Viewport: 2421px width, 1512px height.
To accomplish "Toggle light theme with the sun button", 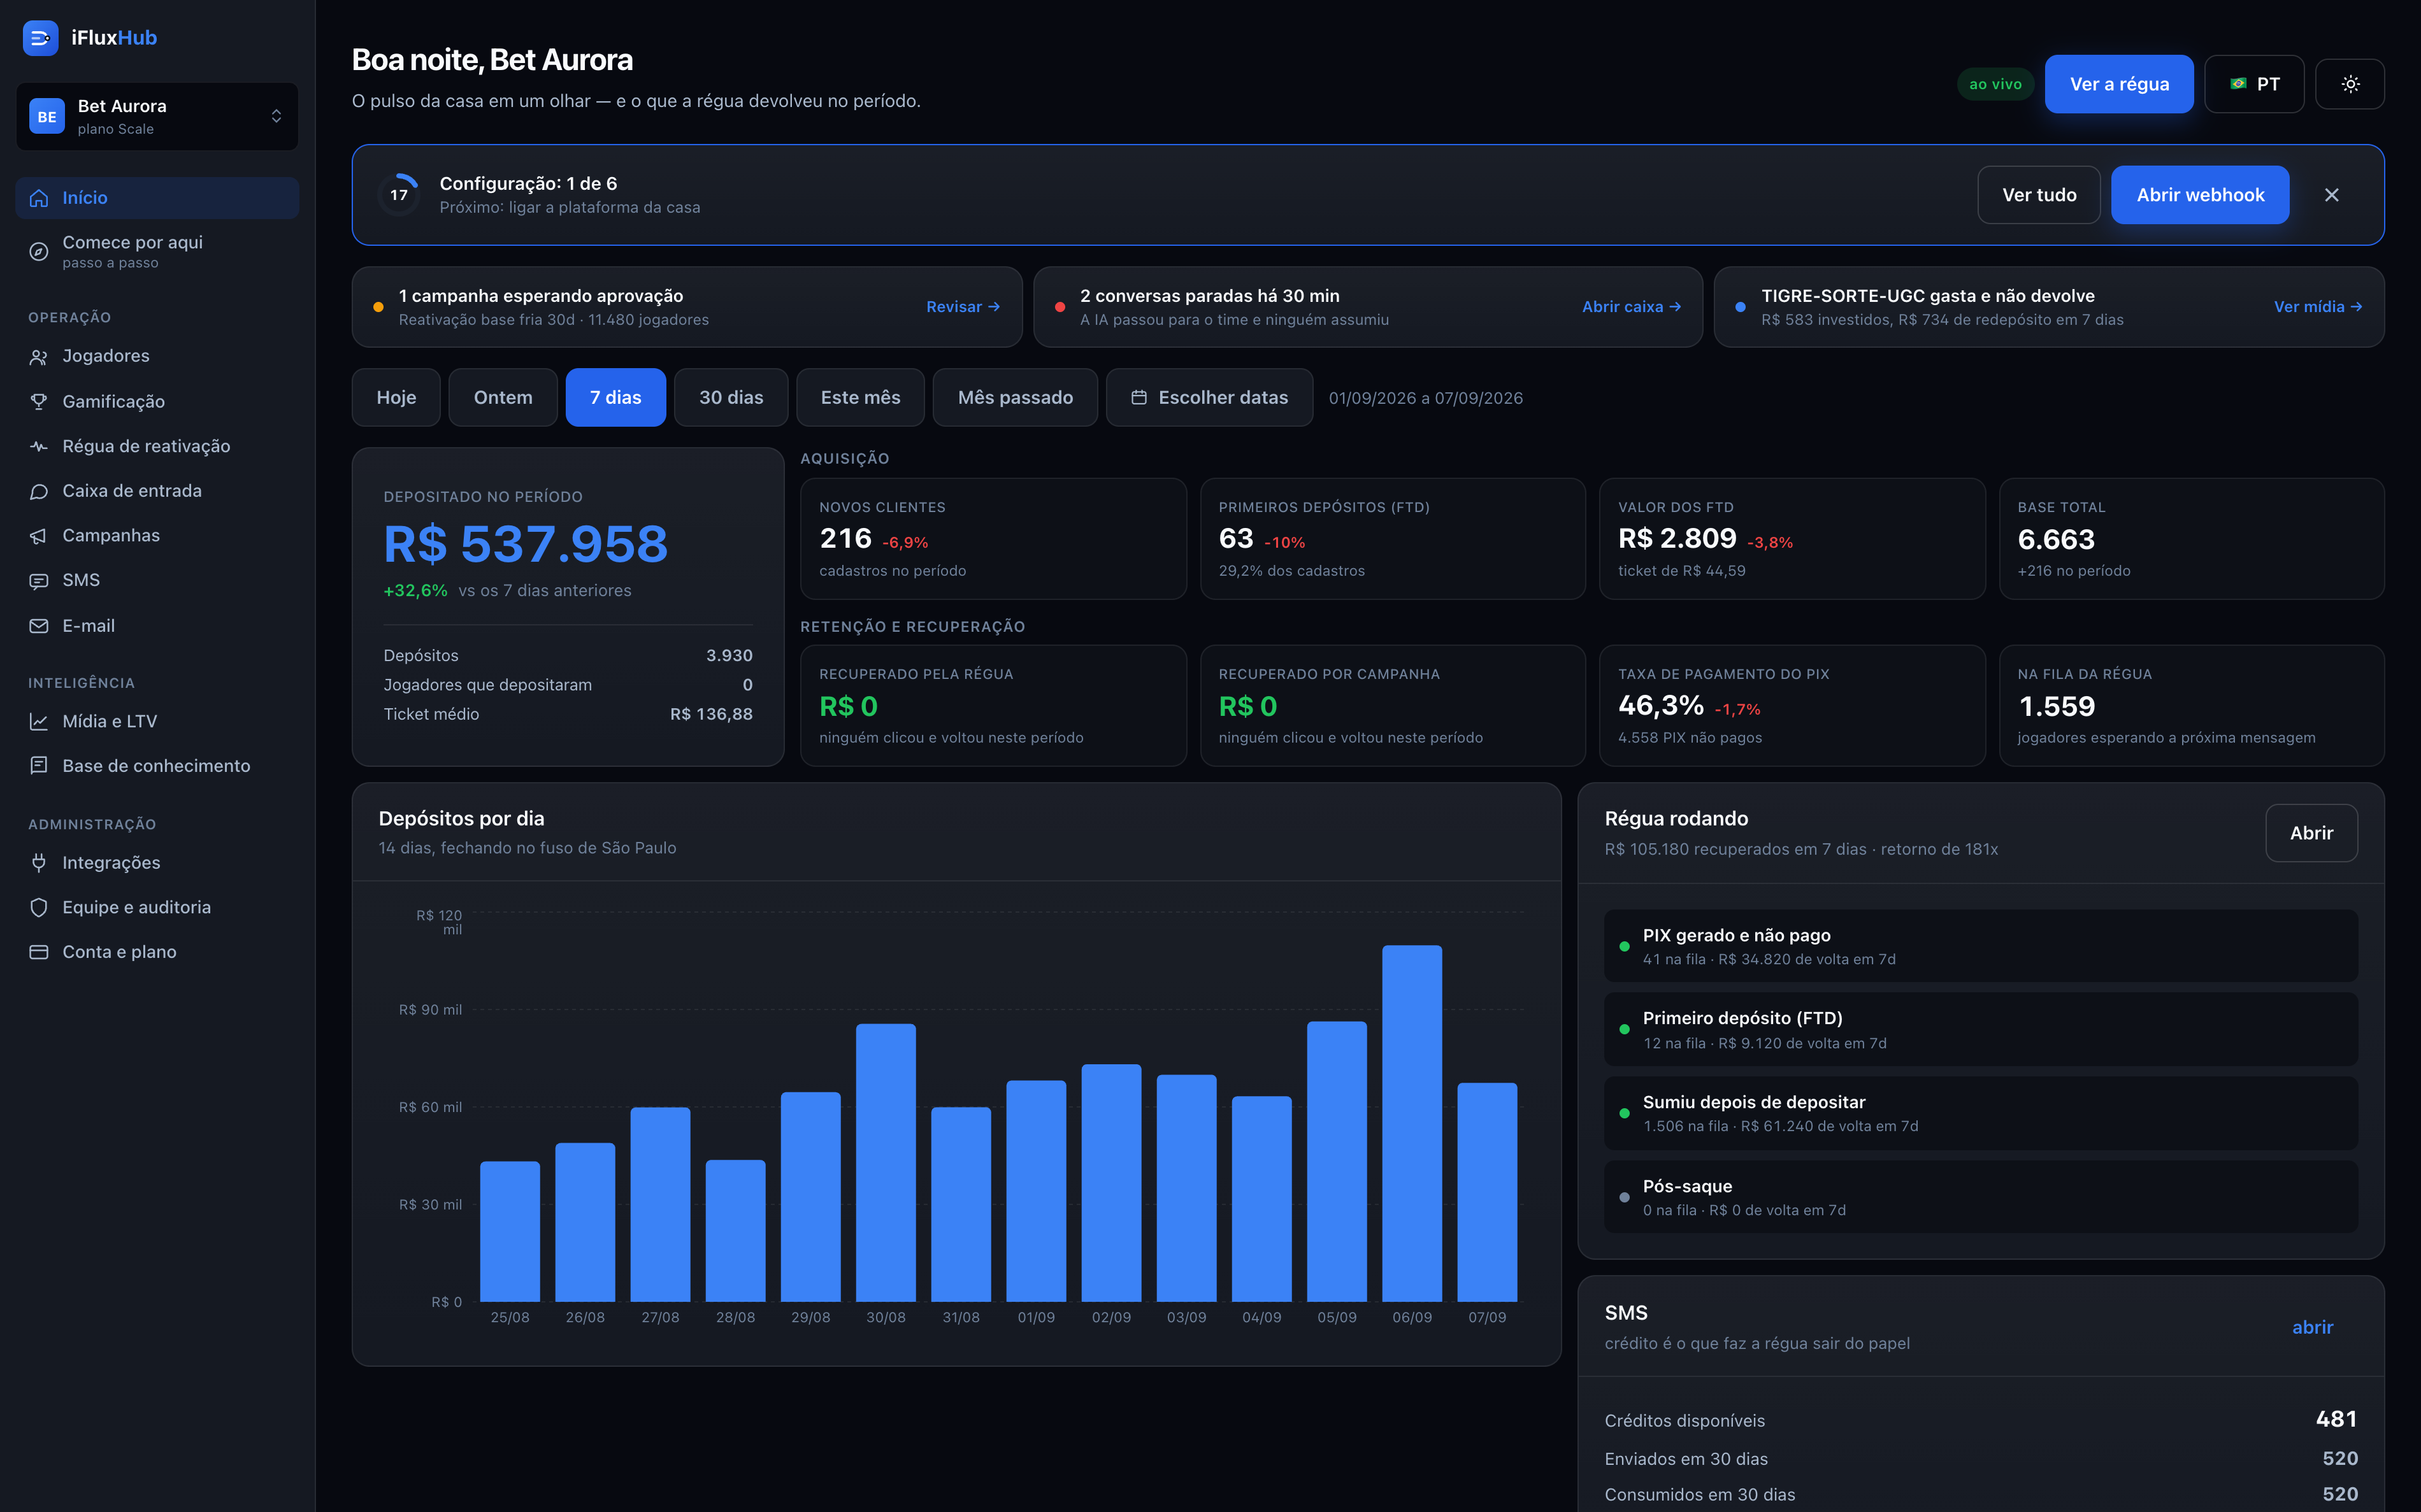I will coord(2350,84).
